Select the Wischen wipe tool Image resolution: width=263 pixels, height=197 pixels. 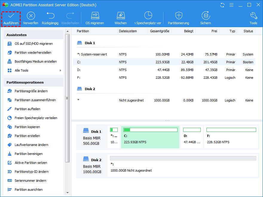pos(120,16)
